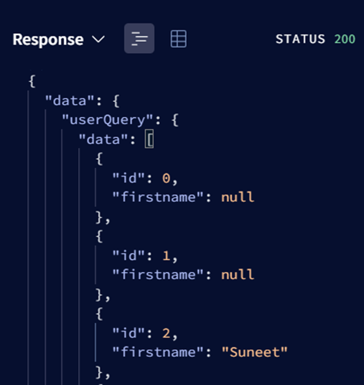Select the opening bracket after "data":
The height and width of the screenshot is (385, 364).
pyautogui.click(x=149, y=139)
